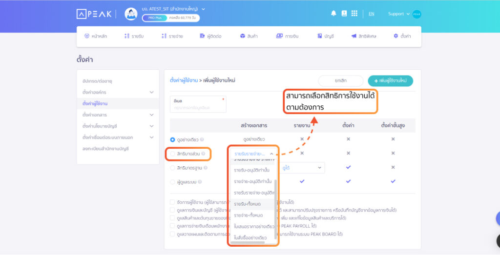Viewport: 500px width, 255px height.
Task: Click the PEAK logo
Action: pos(95,14)
